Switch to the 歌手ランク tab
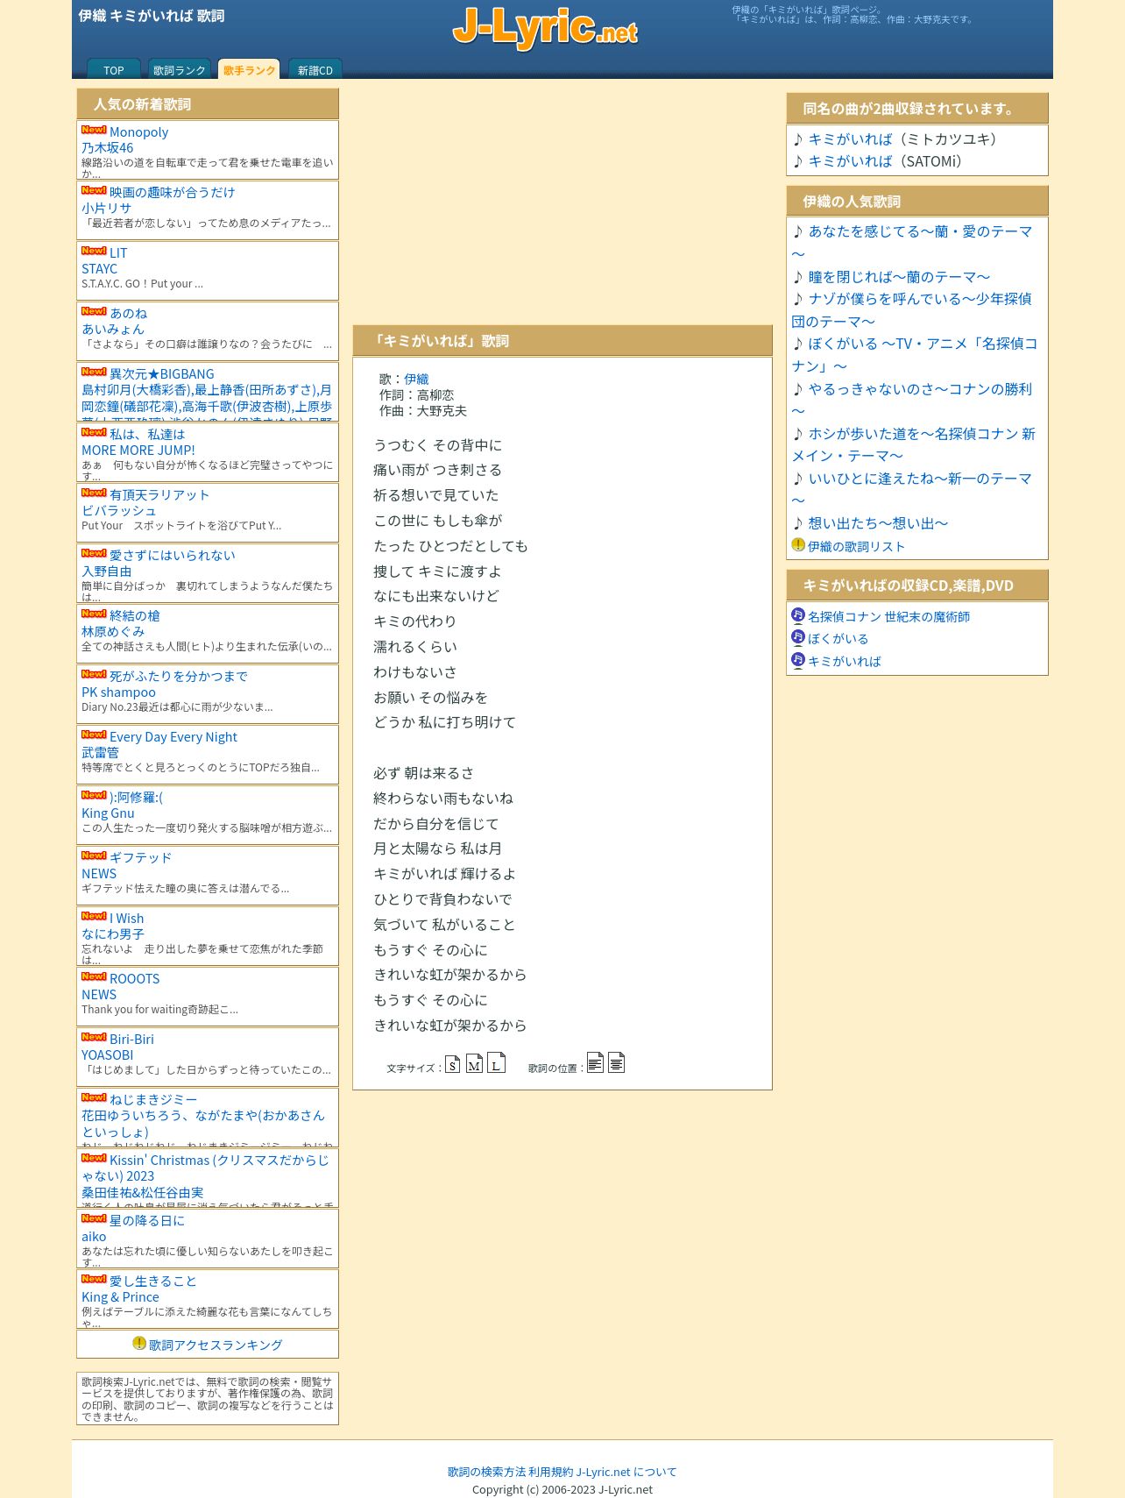 249,69
